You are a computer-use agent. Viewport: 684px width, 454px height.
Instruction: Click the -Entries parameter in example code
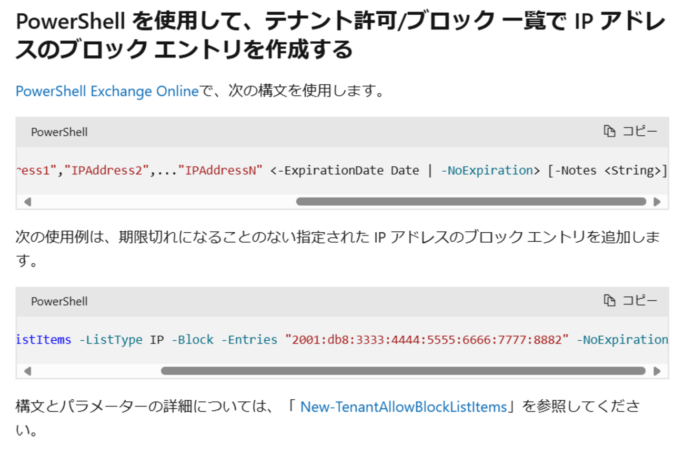[249, 340]
